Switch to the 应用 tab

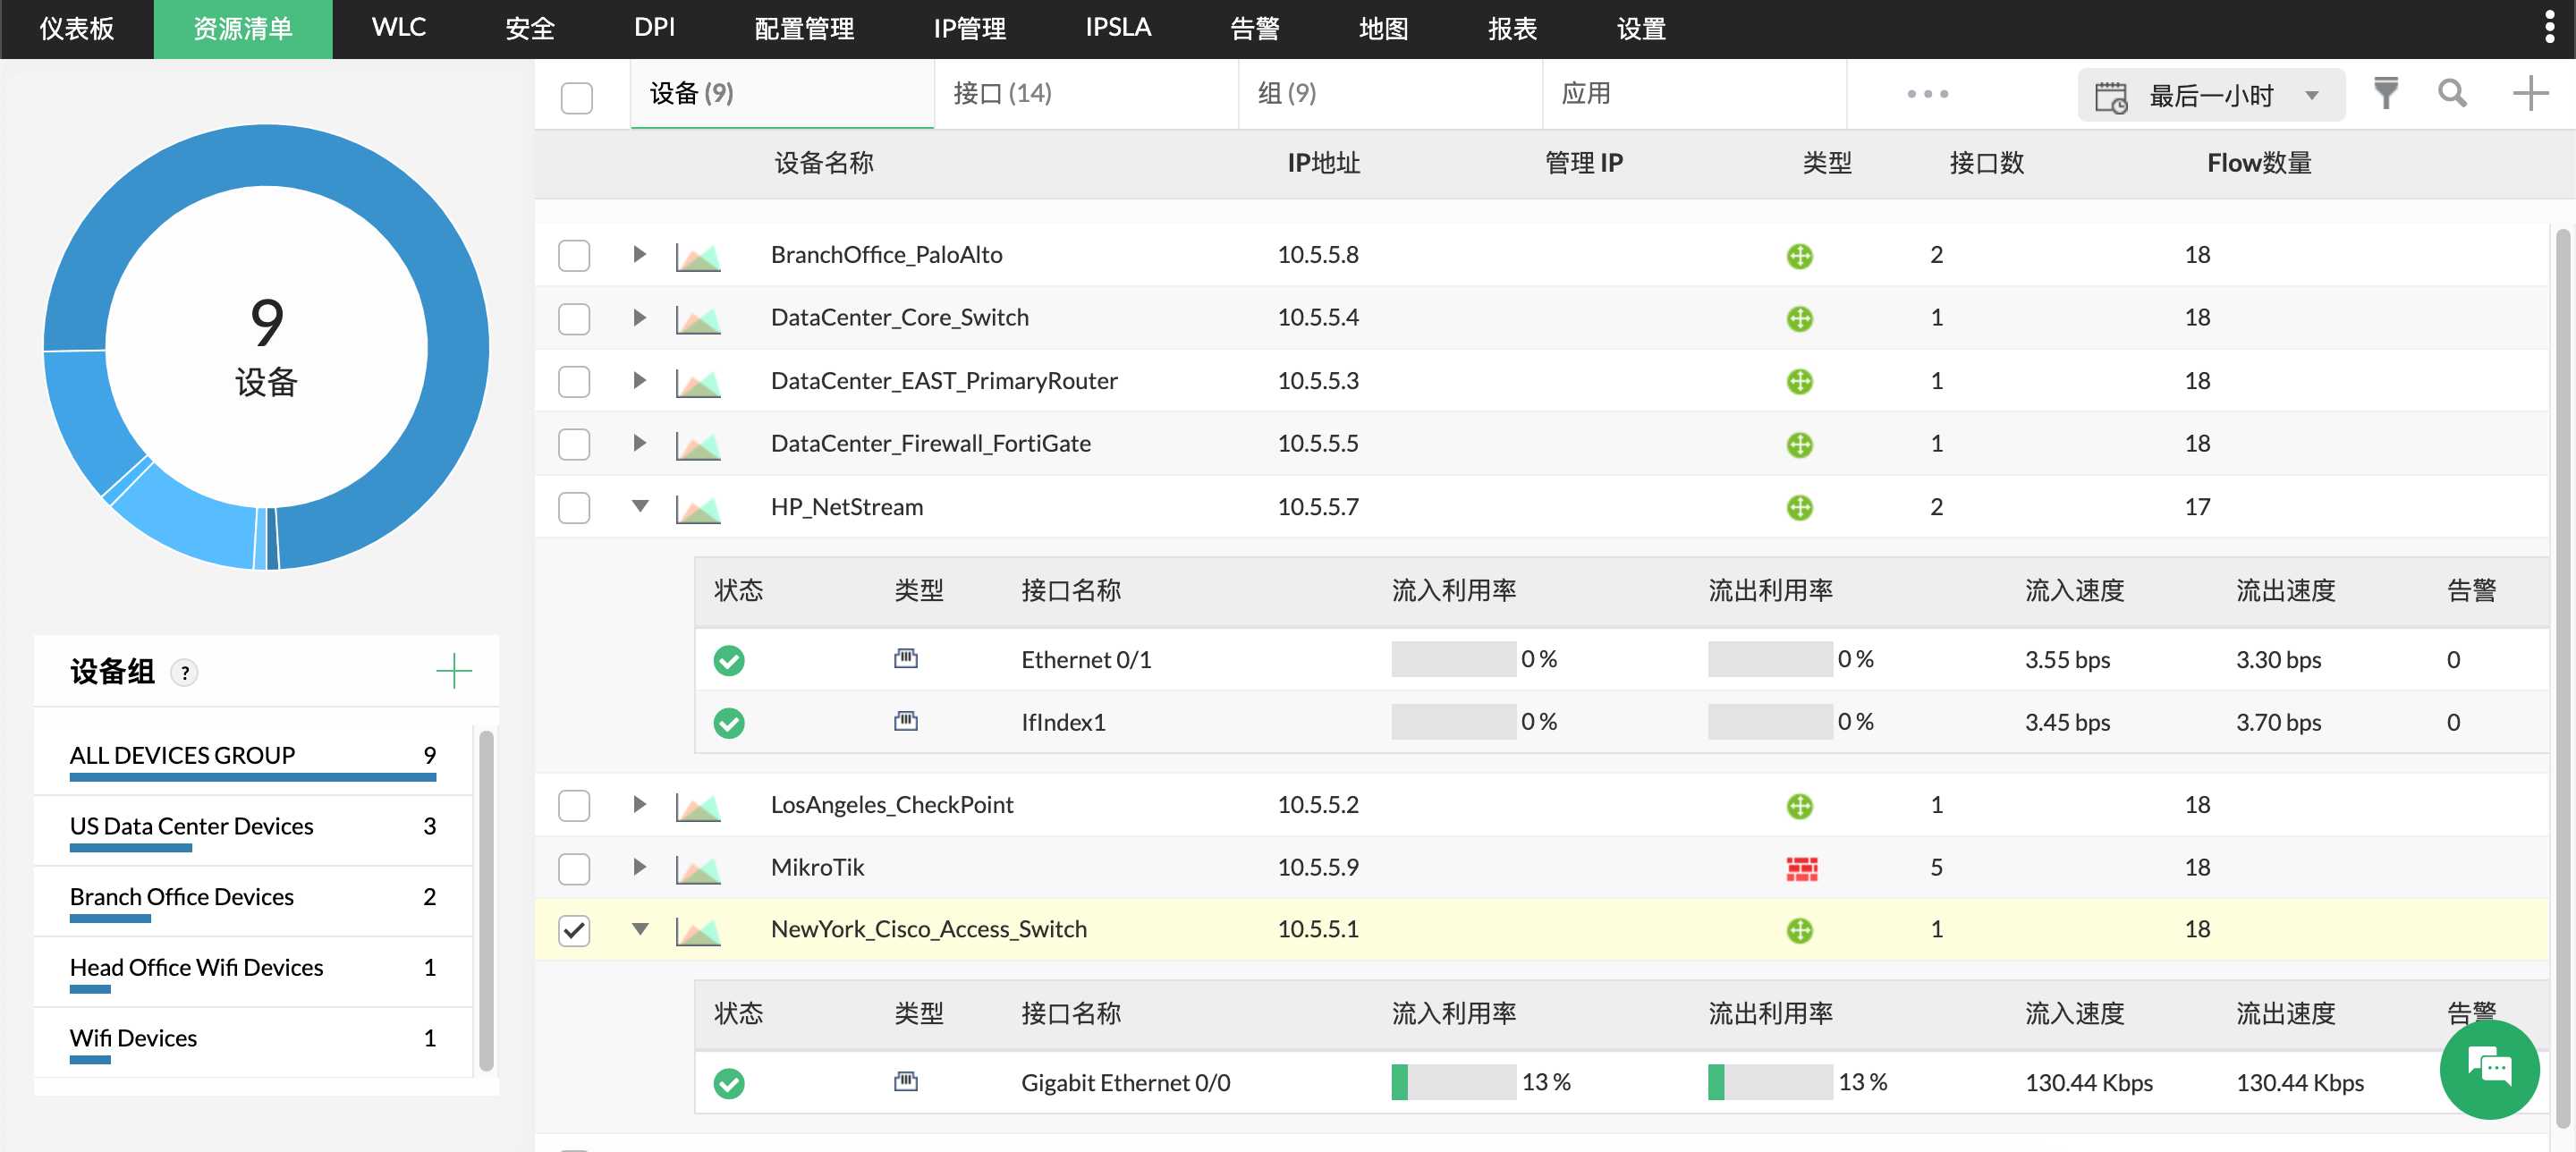tap(1694, 94)
